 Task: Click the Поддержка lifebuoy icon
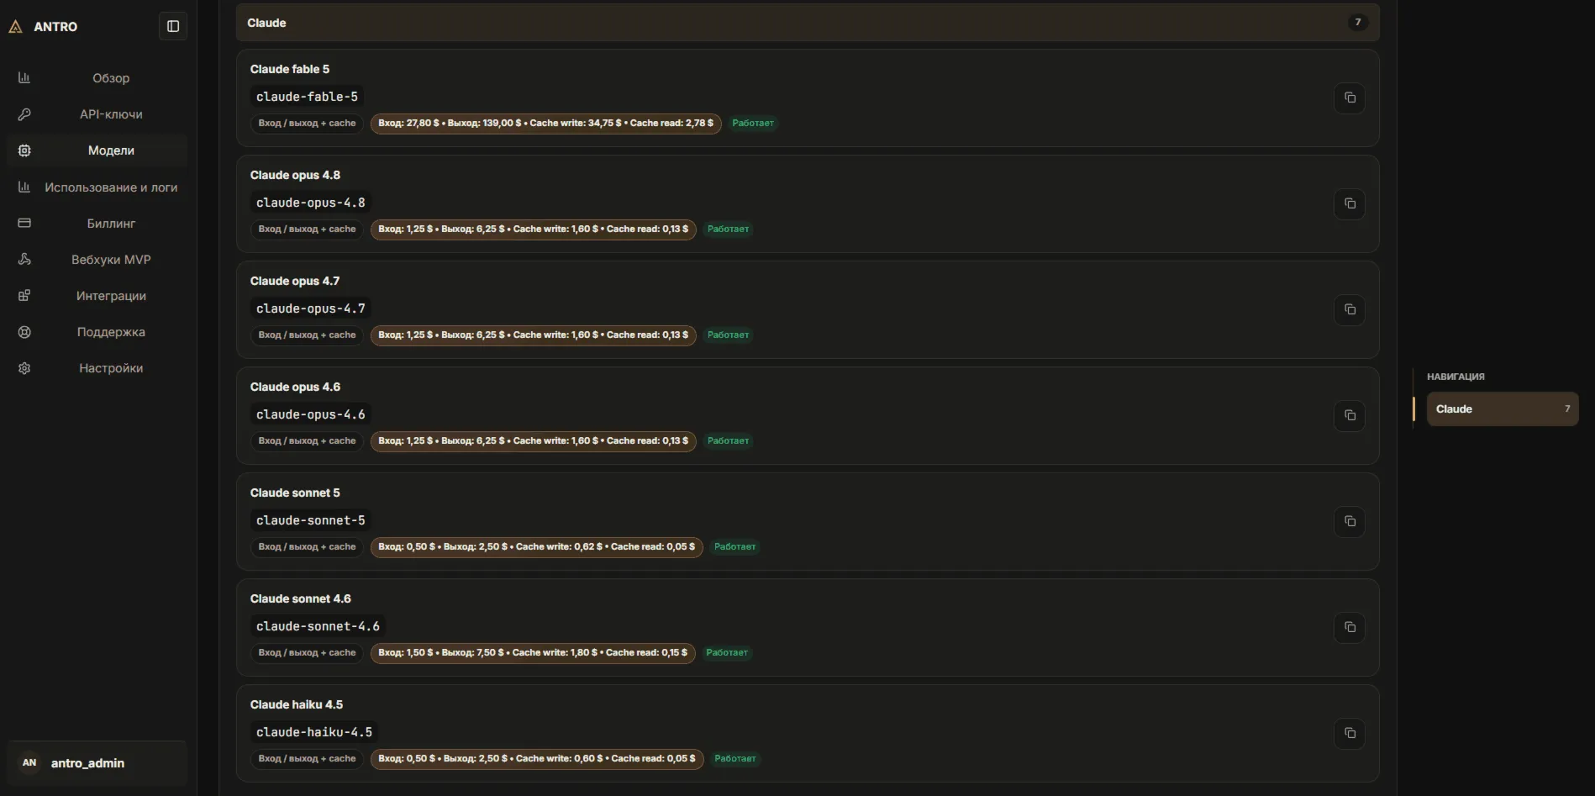tap(24, 332)
